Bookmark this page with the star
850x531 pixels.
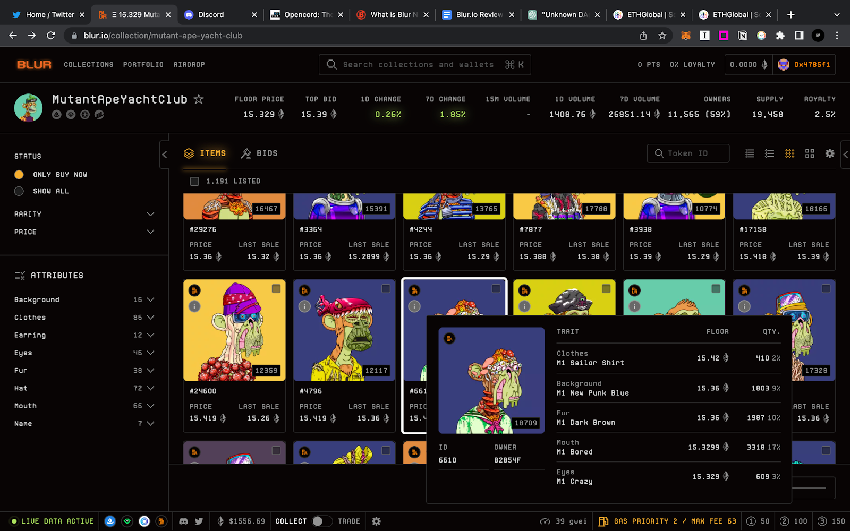coord(662,36)
